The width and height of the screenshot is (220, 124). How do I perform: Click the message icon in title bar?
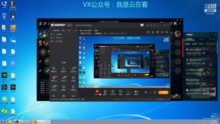(147, 25)
